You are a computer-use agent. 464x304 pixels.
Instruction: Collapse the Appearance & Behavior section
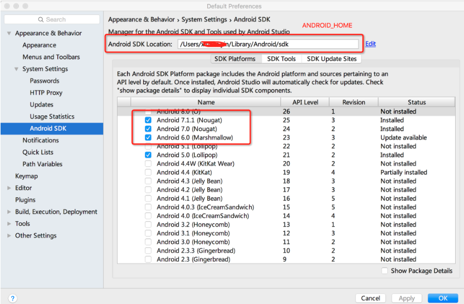9,33
